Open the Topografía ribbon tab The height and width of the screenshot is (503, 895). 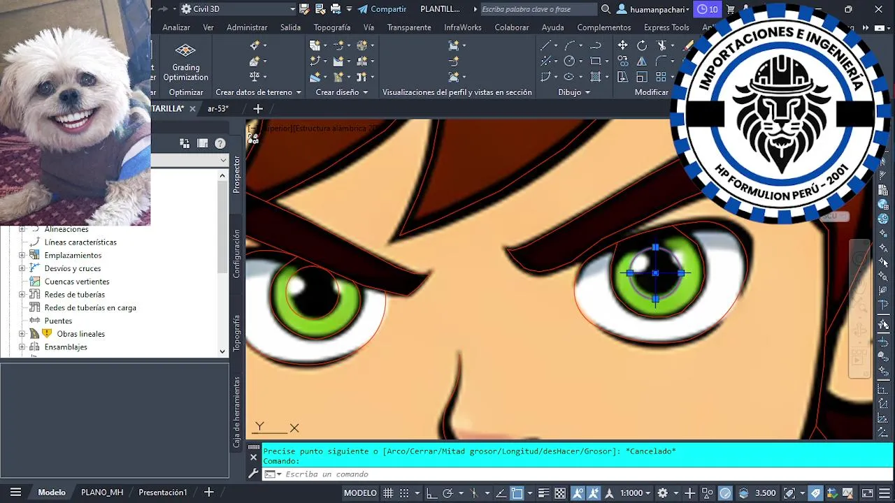[331, 27]
